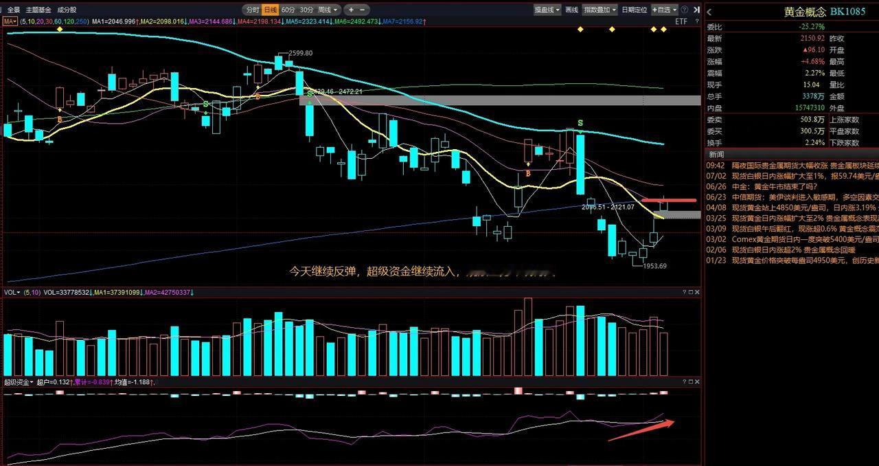Viewport: 879px width, 466px height.
Task: Close the 超级资金 indicator panel
Action: (698, 381)
